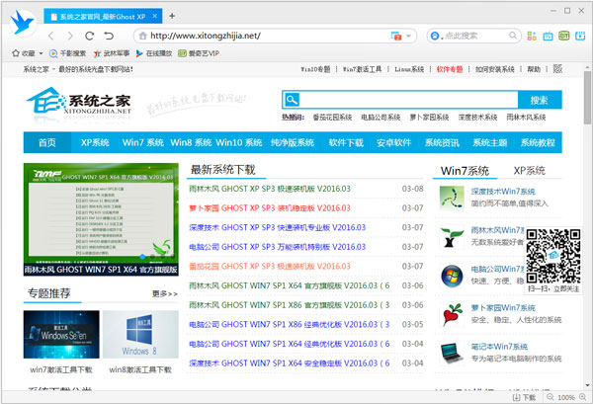Open the blue TV toolbar icon
This screenshot has height=404, width=593.
pyautogui.click(x=548, y=36)
